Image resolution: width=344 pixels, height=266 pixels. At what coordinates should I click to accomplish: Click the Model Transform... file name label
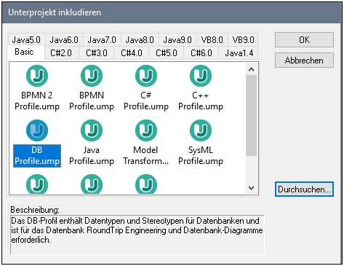tap(146, 156)
